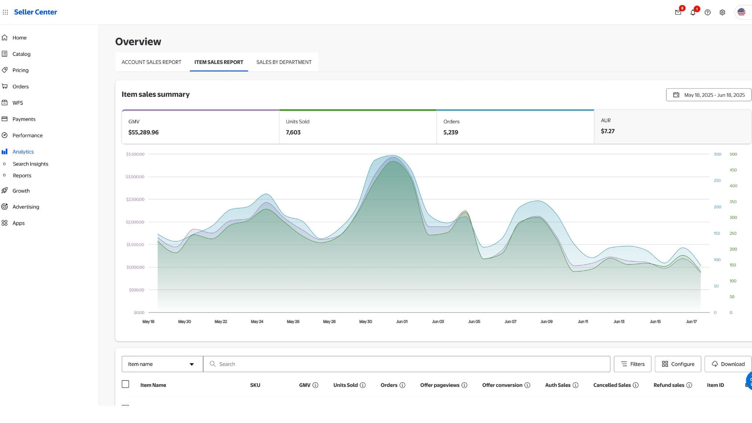Sort by the SKU column header
Viewport: 752px width, 423px height.
255,385
